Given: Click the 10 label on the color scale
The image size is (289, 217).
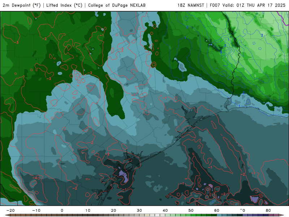Looking at the screenshot, I should pos(88,210).
